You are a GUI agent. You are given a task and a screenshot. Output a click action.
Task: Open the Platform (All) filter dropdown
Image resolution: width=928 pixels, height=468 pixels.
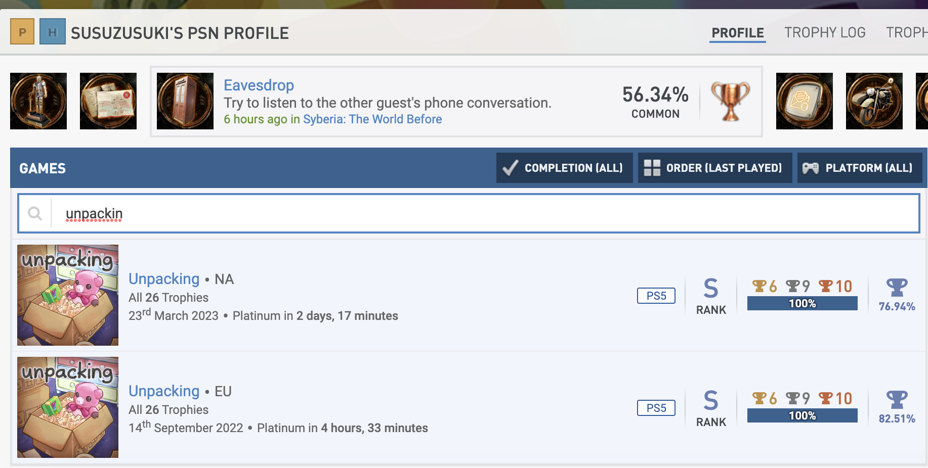click(x=859, y=168)
